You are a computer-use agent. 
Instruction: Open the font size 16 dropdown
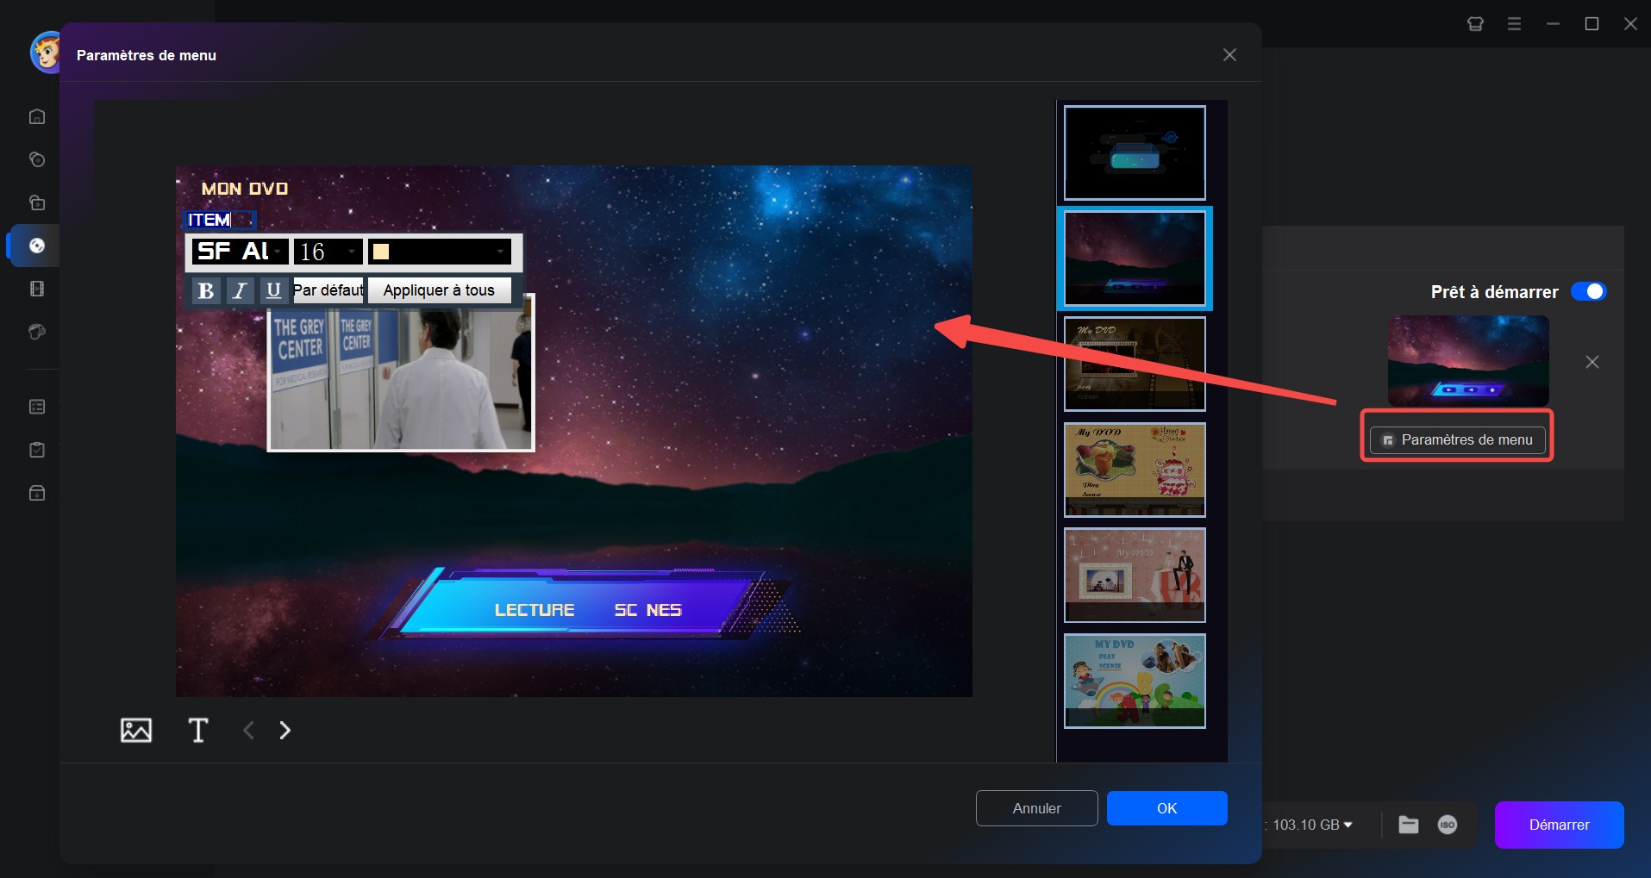[x=328, y=252]
